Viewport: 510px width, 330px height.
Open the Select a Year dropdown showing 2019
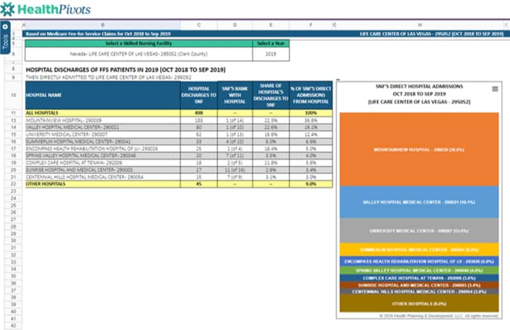271,54
